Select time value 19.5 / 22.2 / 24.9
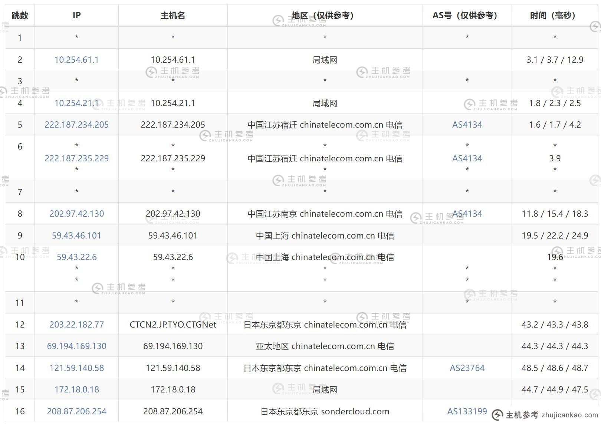Viewport: 601px width, 424px height. 555,236
